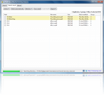
Task: Sort by the Size column header
Action: 73,15
